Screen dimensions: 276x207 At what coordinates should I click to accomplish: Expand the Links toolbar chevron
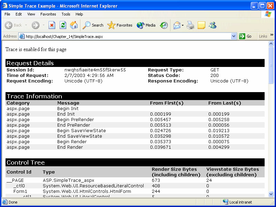click(272, 35)
